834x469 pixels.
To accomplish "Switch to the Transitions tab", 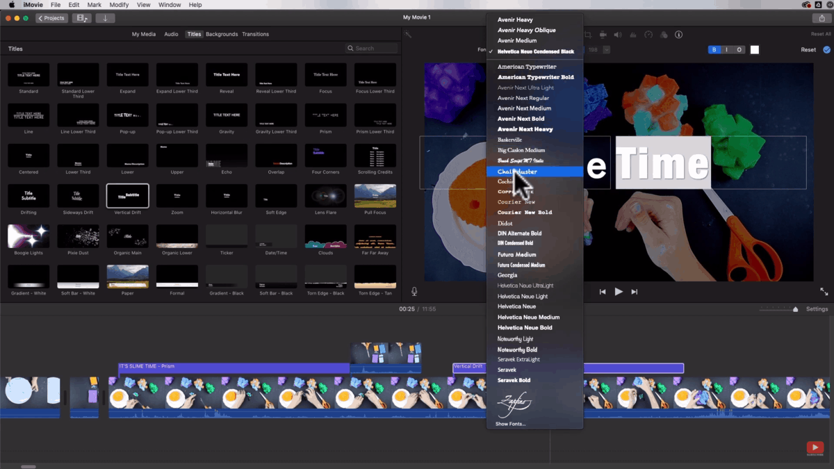I will coord(256,33).
